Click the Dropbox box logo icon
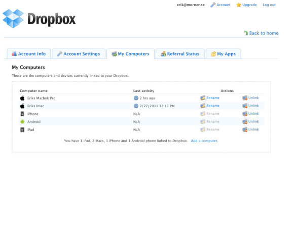Screen dimensions: 292x227 point(13,18)
